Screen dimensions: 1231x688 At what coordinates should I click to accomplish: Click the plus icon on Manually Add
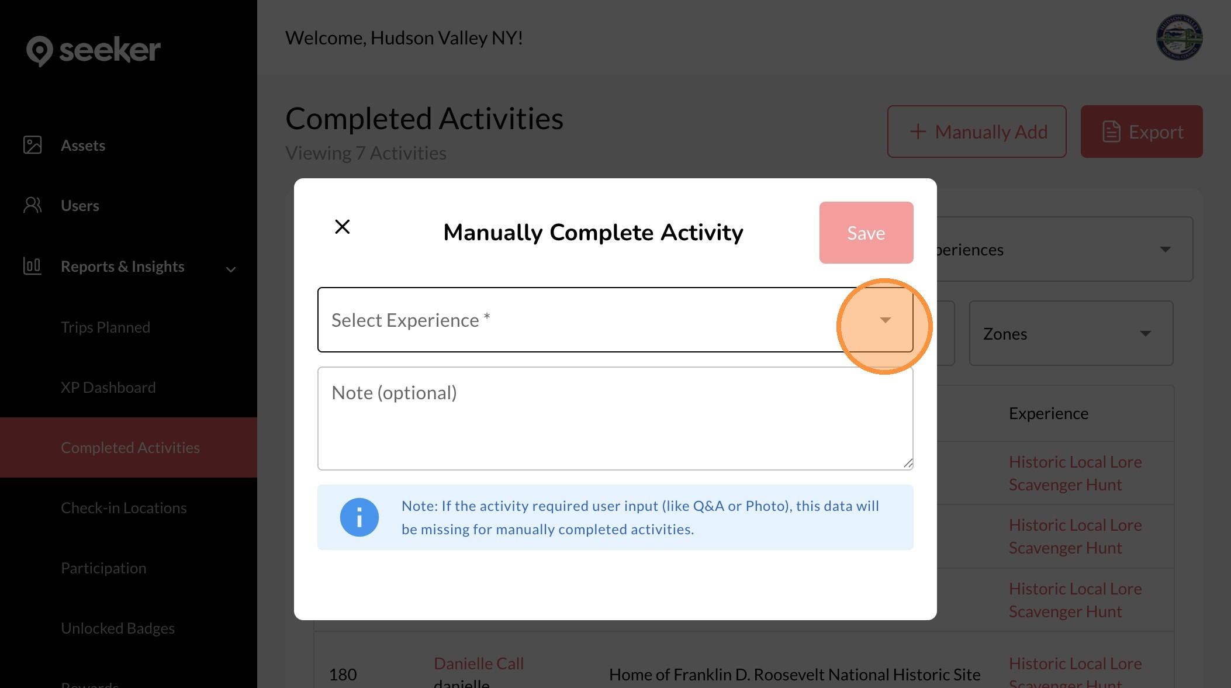coord(918,132)
